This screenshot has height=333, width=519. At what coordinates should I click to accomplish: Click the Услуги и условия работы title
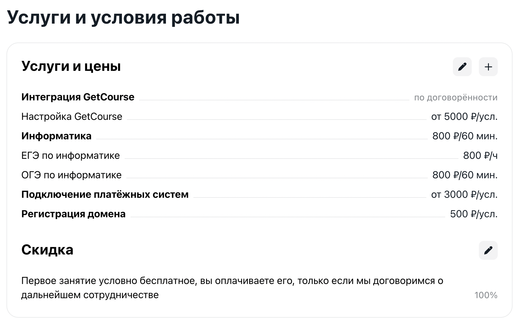point(123,17)
